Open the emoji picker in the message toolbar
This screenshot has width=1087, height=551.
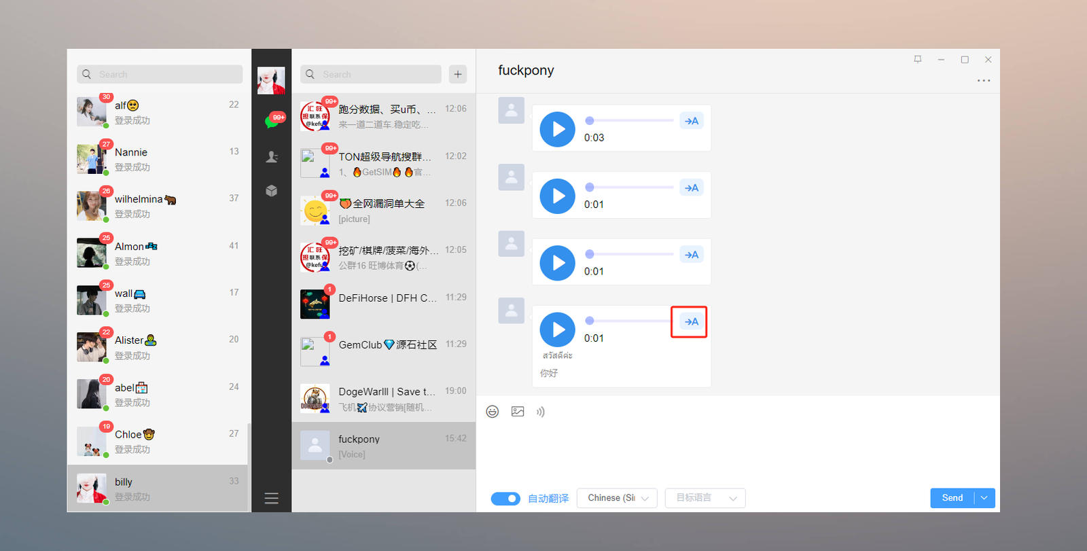click(493, 412)
